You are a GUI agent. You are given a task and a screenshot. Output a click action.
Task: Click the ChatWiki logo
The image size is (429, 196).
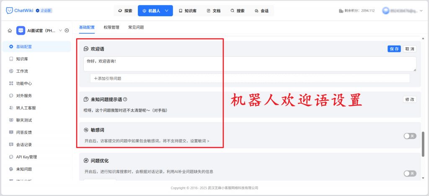20,10
